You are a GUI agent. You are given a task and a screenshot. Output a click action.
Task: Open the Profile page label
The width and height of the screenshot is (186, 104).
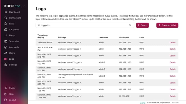point(12,88)
